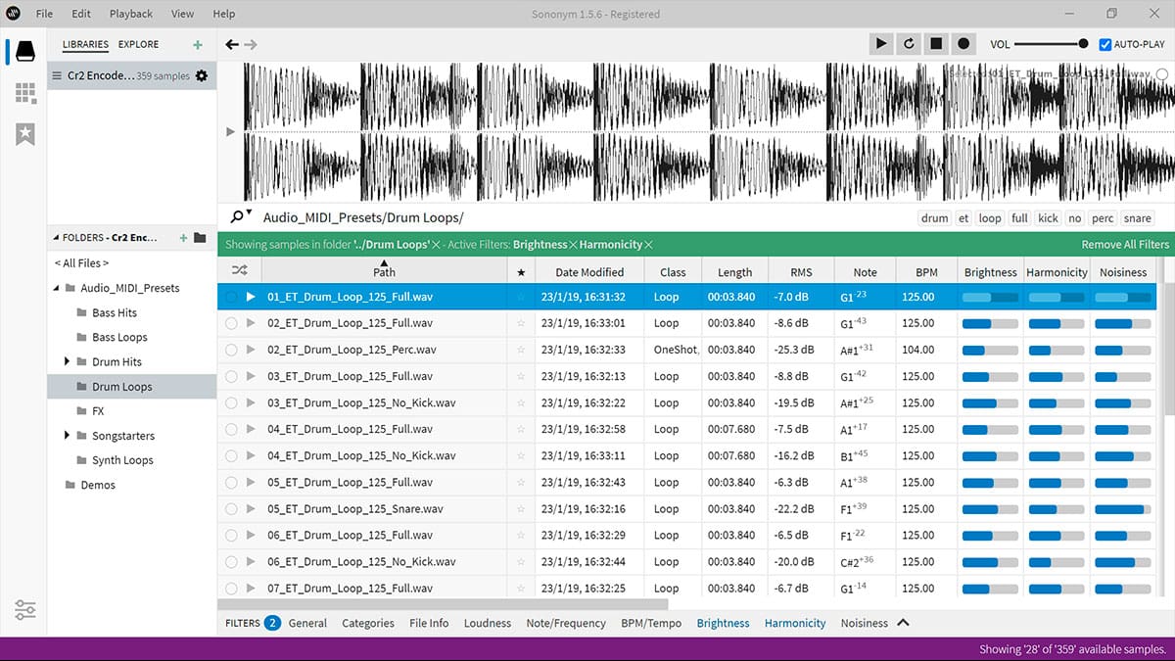
Task: Expand the Drum Hits folder
Action: [68, 361]
